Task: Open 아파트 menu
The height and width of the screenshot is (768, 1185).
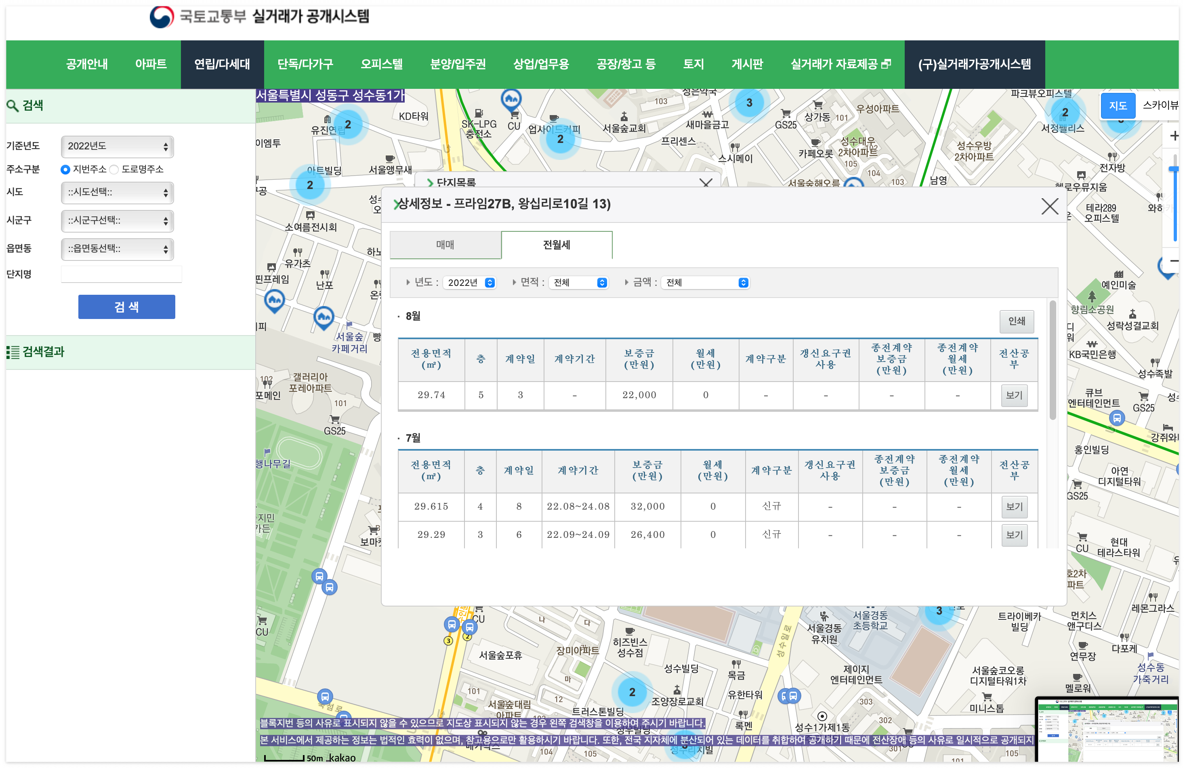Action: pos(151,64)
